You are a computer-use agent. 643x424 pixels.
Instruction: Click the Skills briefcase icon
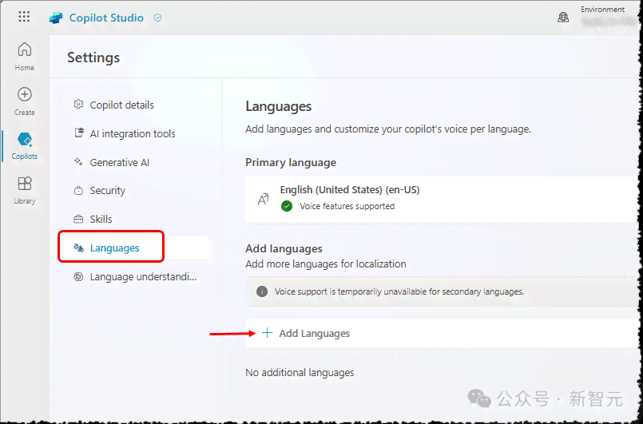pos(78,219)
